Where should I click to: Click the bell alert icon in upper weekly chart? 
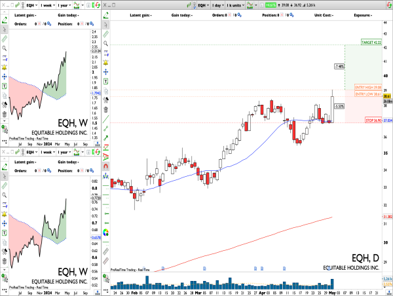click(x=5, y=67)
